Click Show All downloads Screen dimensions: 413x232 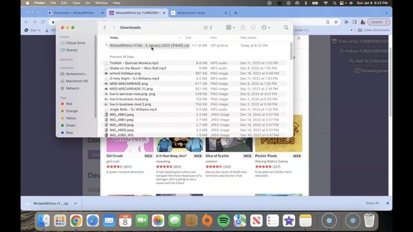point(372,203)
